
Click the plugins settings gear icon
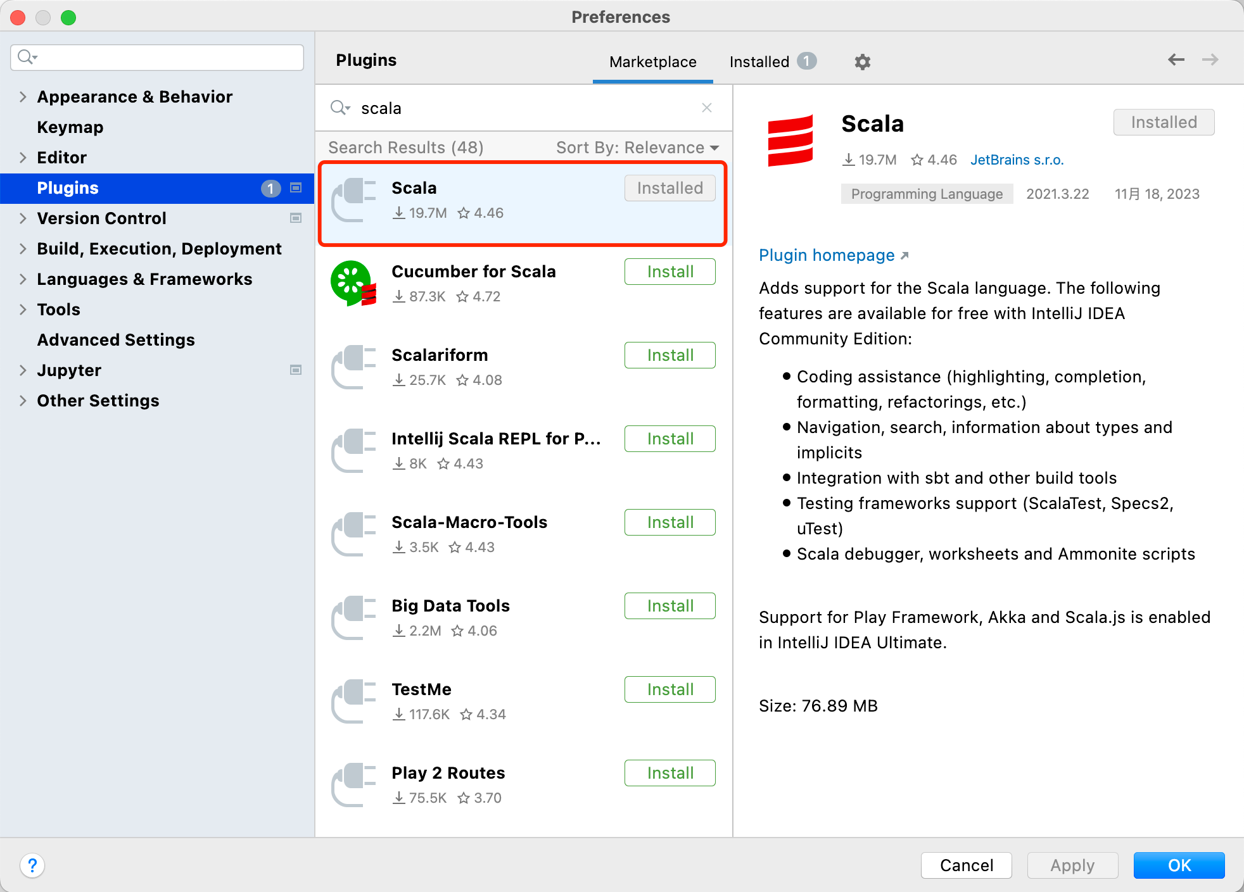tap(862, 61)
